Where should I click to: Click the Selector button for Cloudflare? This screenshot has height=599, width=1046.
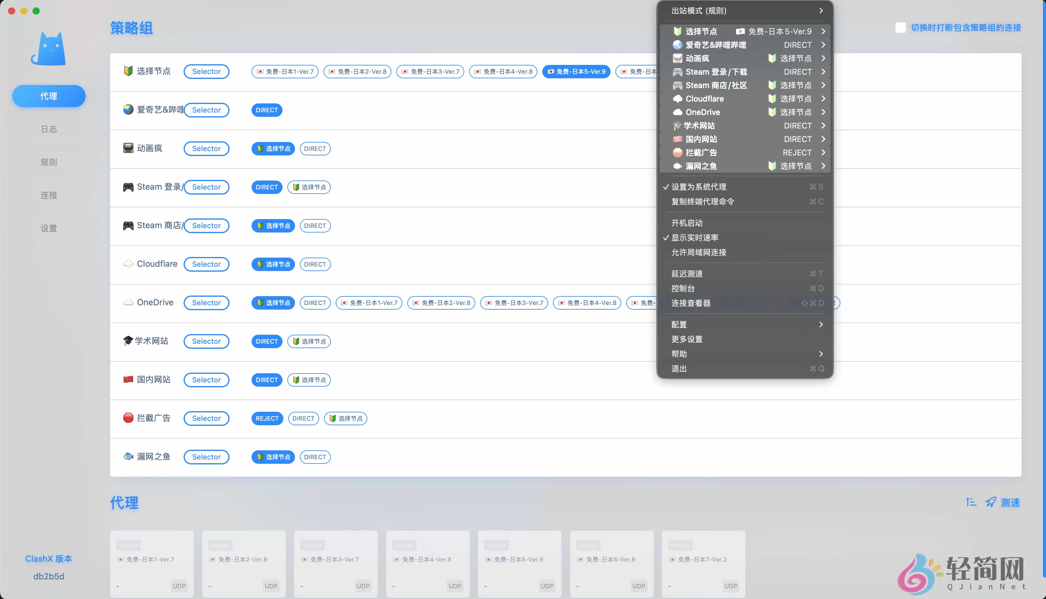(206, 264)
